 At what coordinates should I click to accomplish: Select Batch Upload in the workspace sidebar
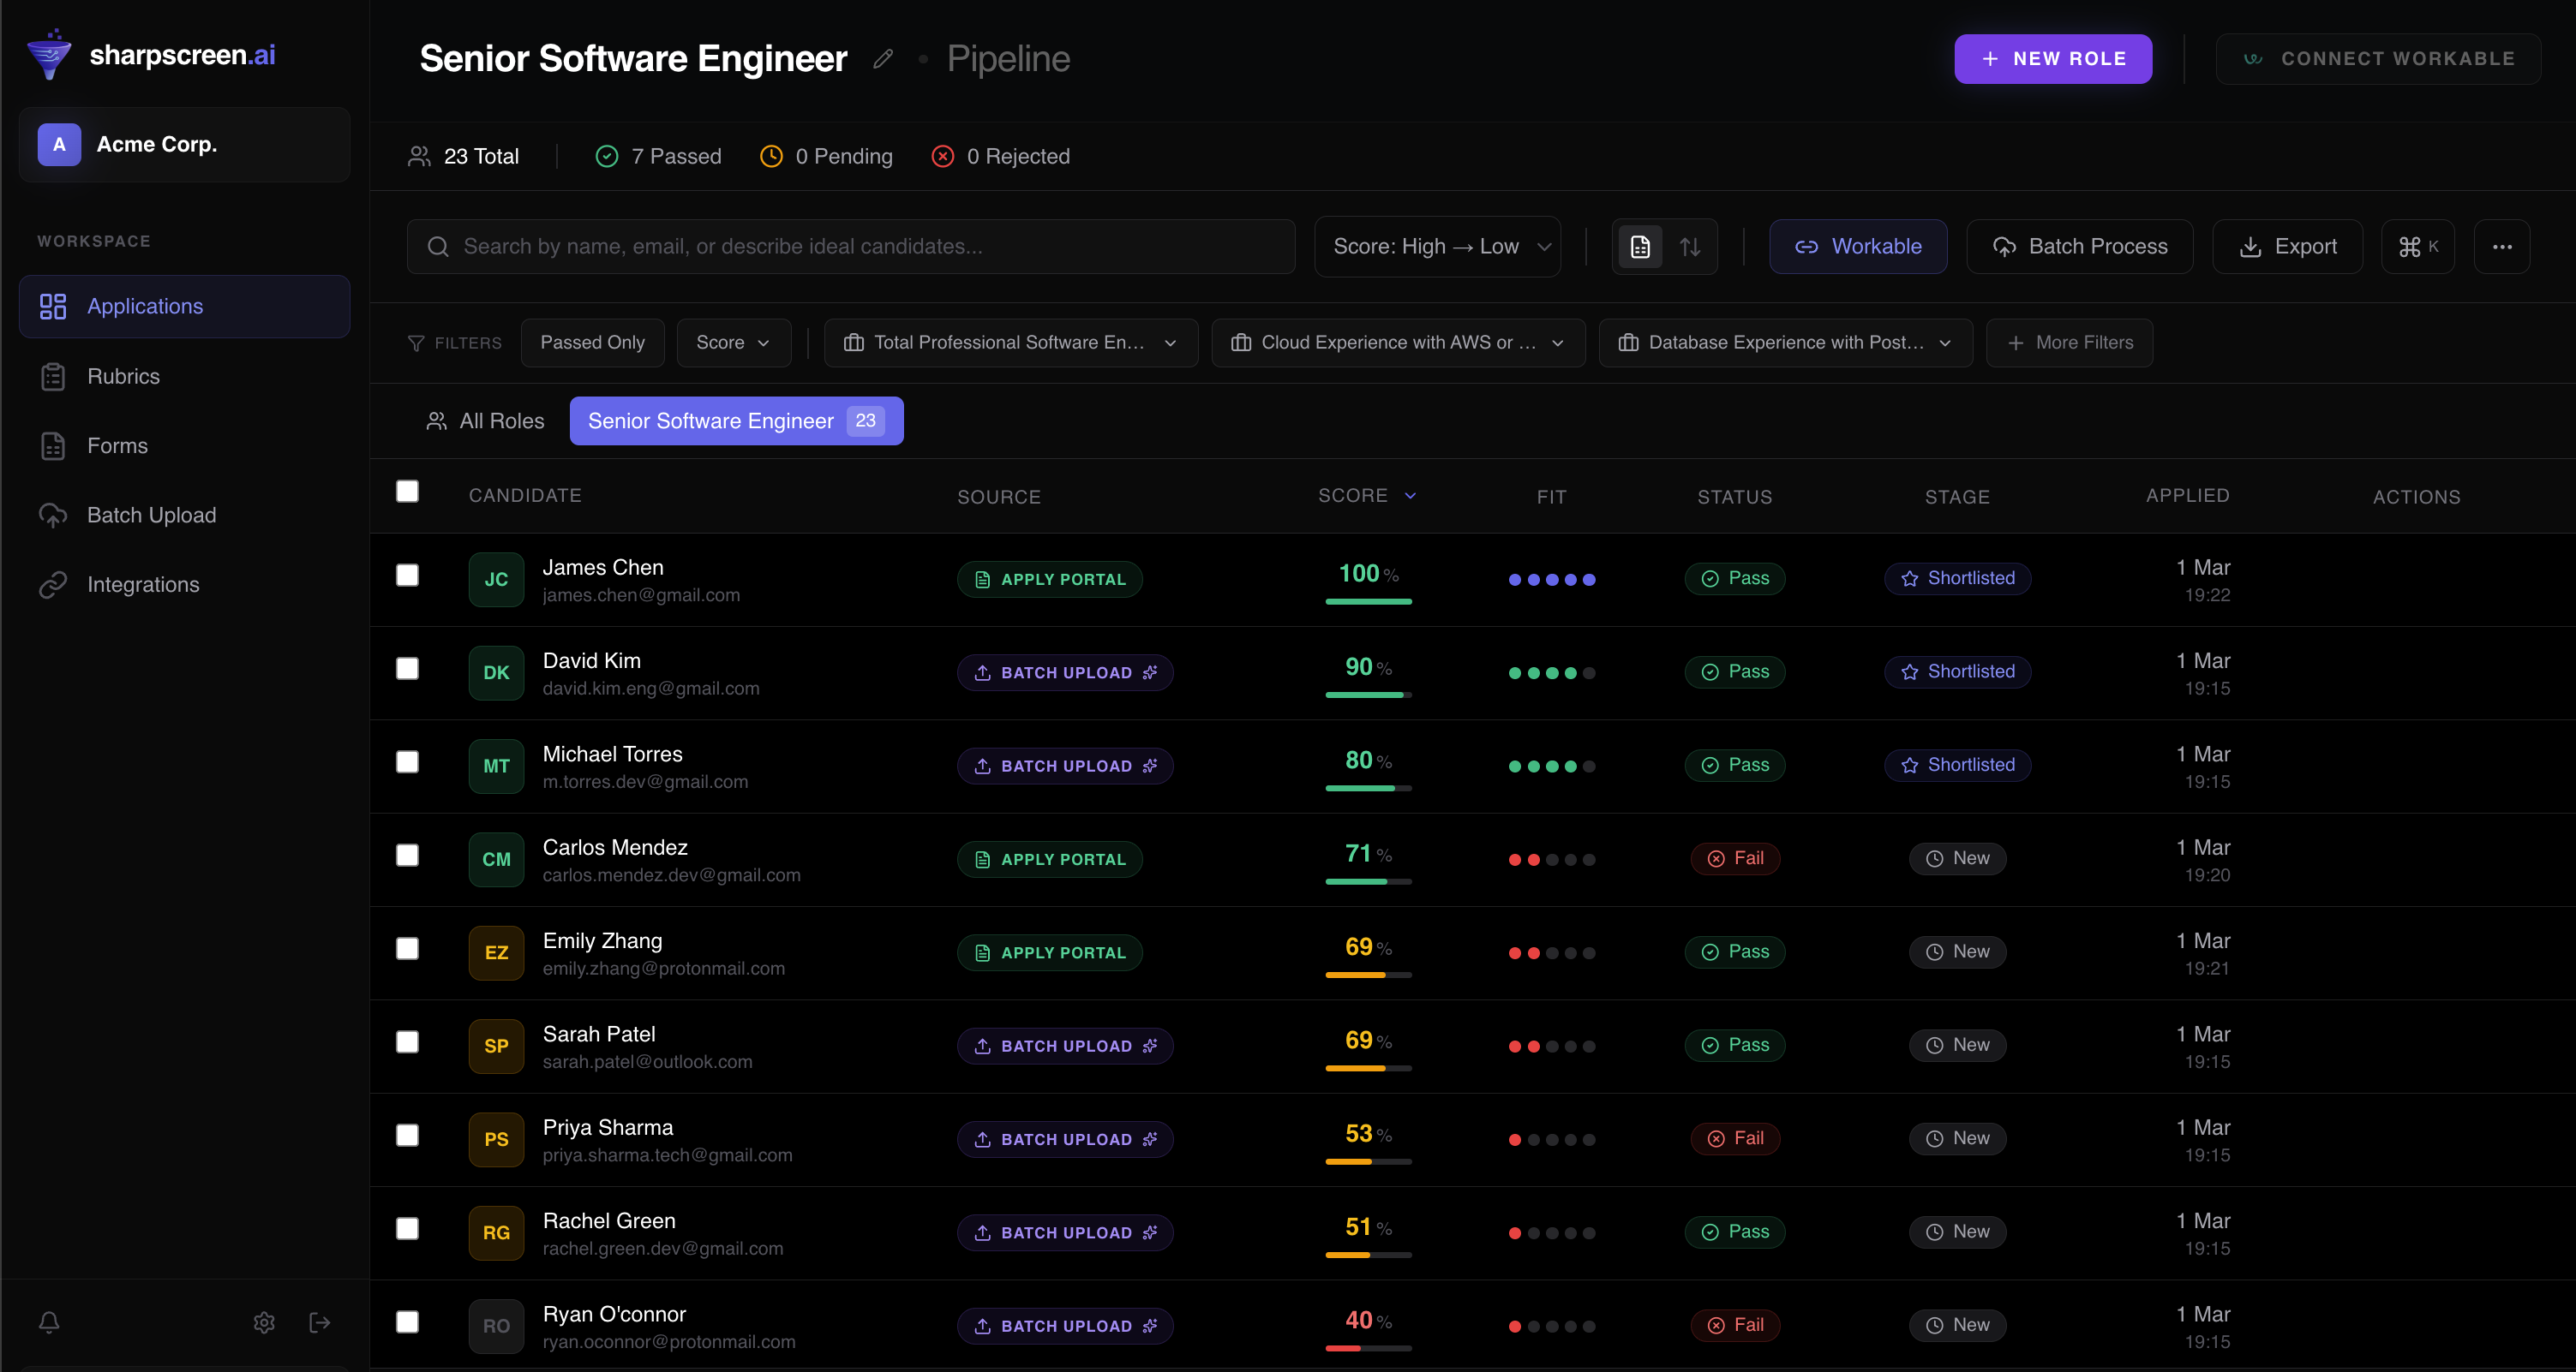[150, 515]
